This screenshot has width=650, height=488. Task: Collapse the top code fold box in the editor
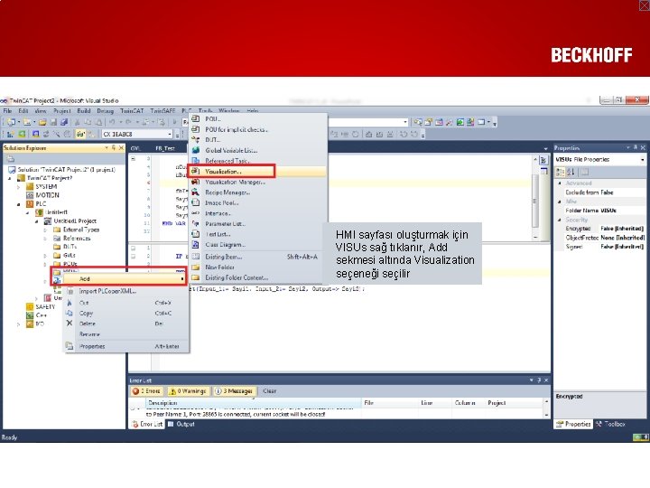click(x=133, y=158)
